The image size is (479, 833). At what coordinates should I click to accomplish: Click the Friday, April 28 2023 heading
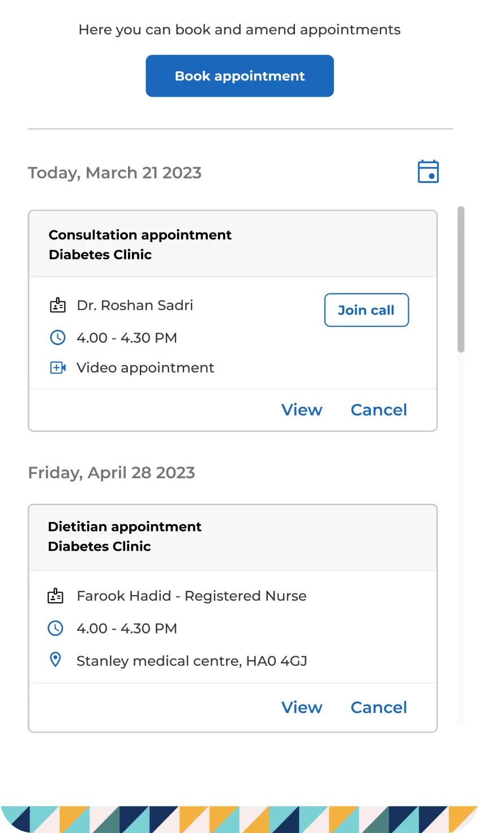pyautogui.click(x=112, y=473)
